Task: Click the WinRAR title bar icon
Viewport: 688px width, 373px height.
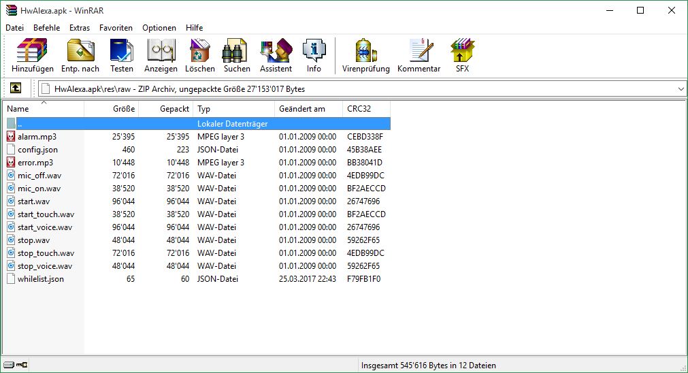Action: coord(11,10)
